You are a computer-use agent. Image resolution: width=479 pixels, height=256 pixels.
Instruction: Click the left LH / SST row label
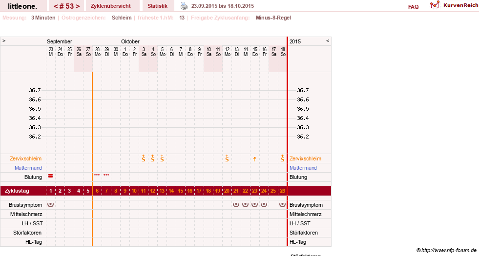point(32,223)
